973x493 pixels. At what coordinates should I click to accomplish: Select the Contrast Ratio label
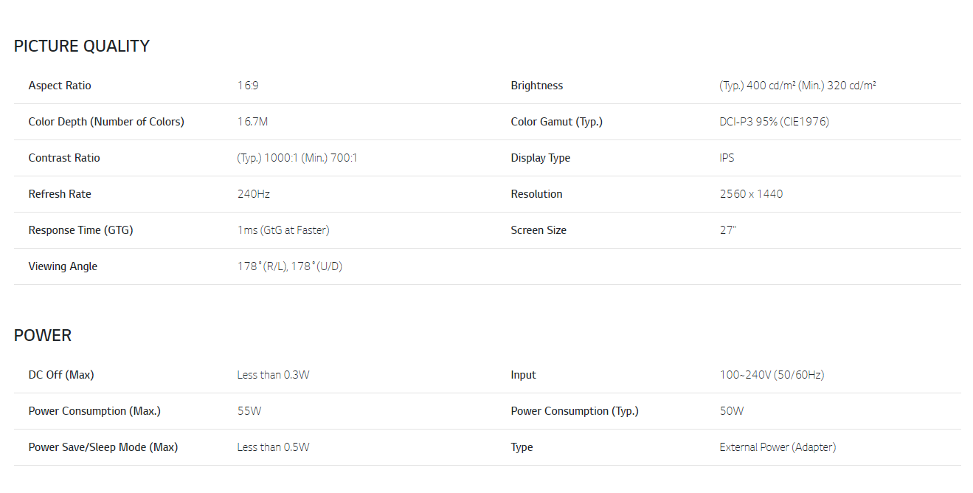click(x=64, y=158)
